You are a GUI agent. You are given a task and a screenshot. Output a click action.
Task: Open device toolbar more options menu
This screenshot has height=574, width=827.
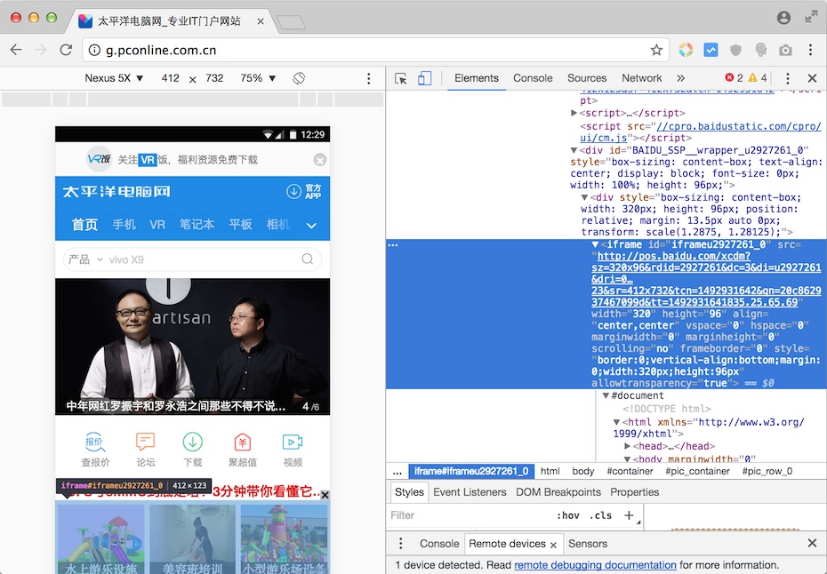click(369, 78)
